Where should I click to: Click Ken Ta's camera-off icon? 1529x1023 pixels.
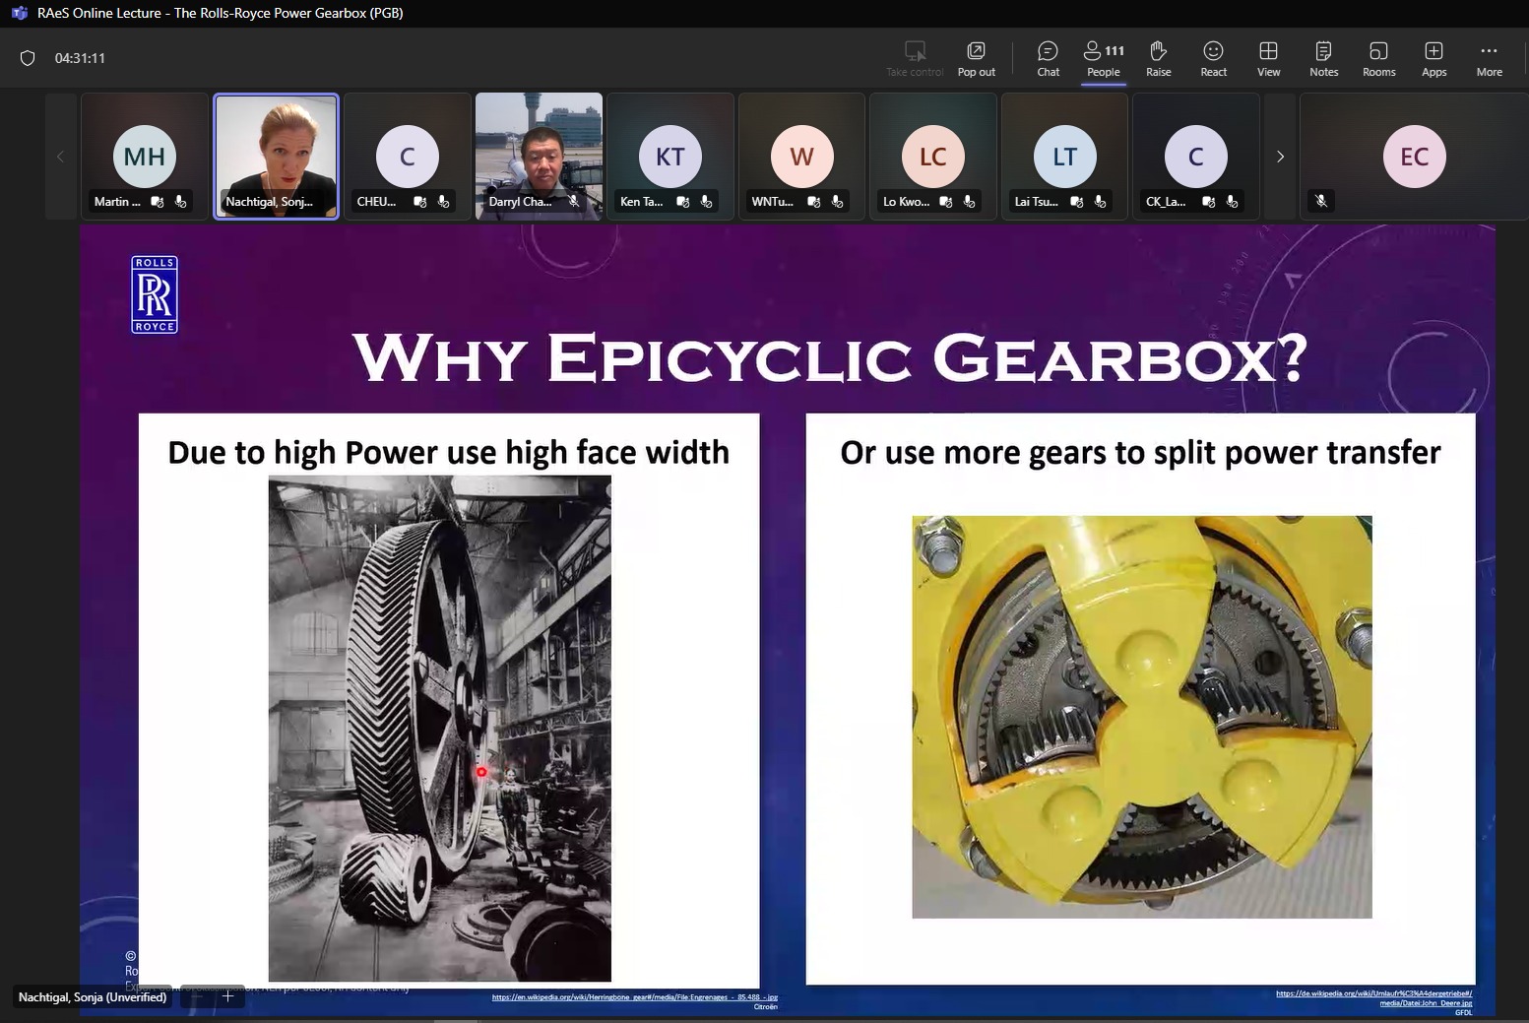683,201
